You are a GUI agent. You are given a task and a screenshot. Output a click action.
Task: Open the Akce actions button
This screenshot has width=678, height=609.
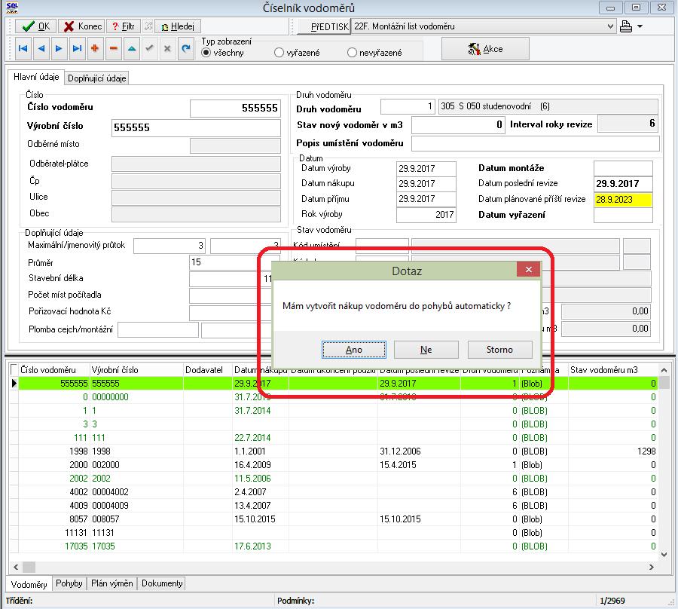pos(485,49)
